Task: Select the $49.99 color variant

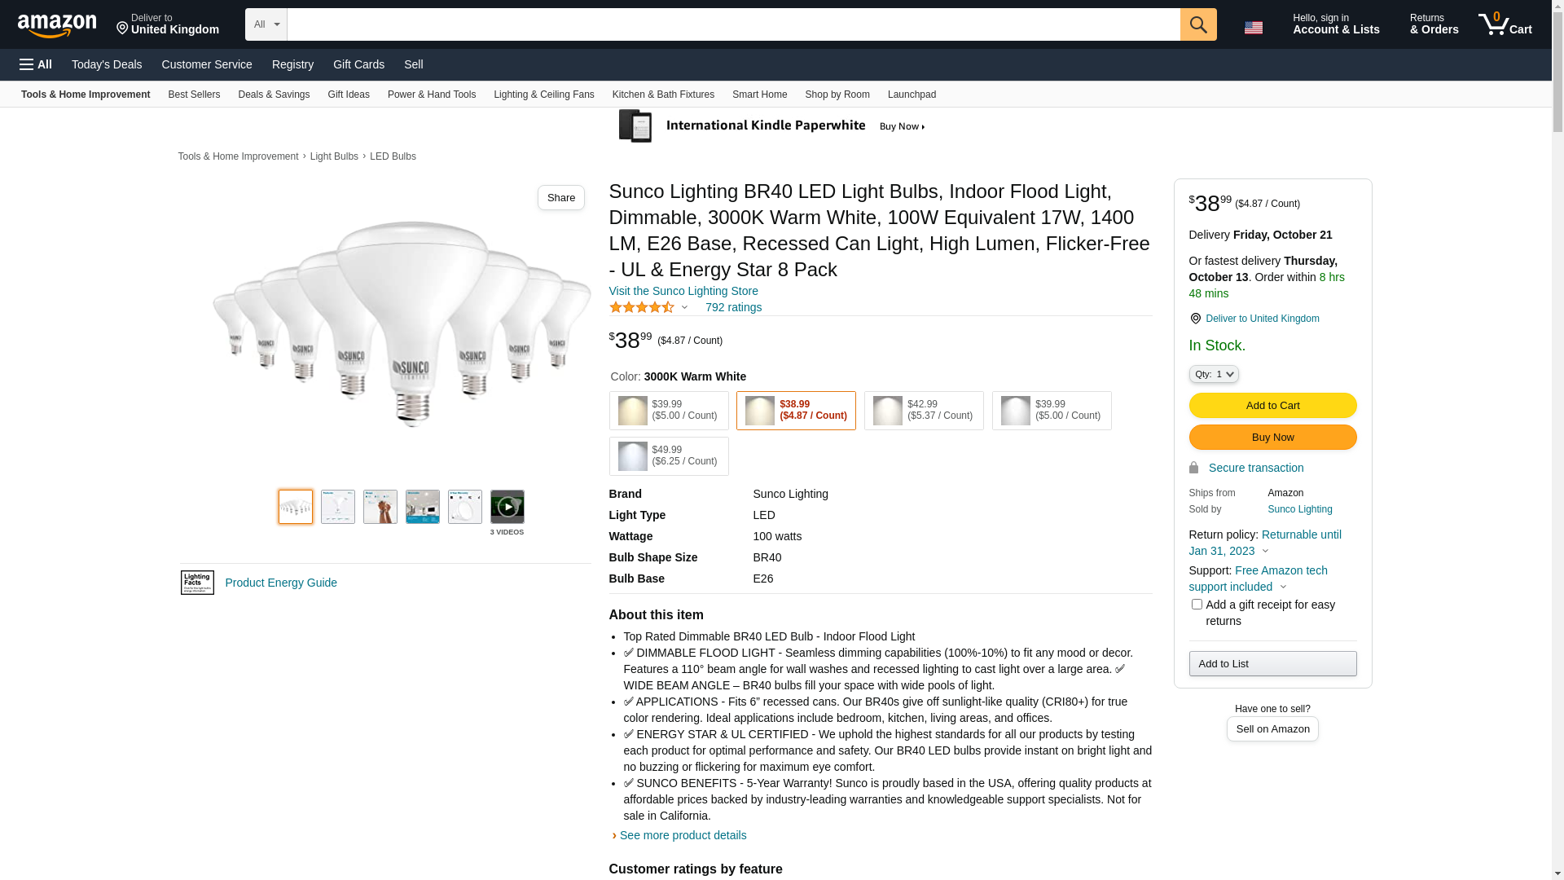Action: tap(669, 456)
